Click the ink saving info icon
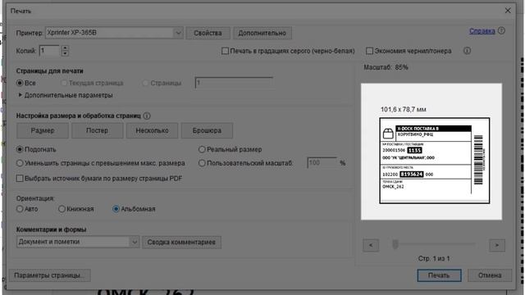 [467, 51]
